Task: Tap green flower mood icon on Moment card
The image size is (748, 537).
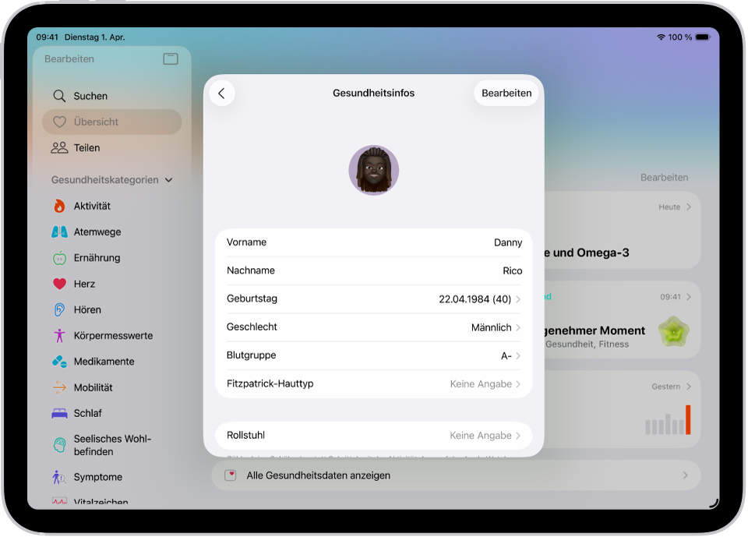Action: 673,332
